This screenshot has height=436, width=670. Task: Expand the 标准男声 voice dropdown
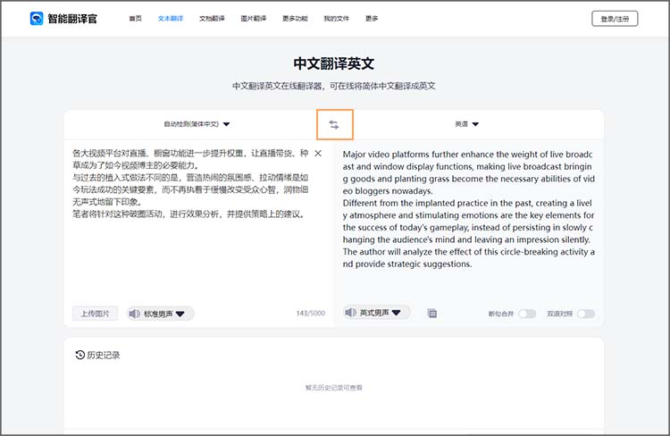click(x=180, y=314)
